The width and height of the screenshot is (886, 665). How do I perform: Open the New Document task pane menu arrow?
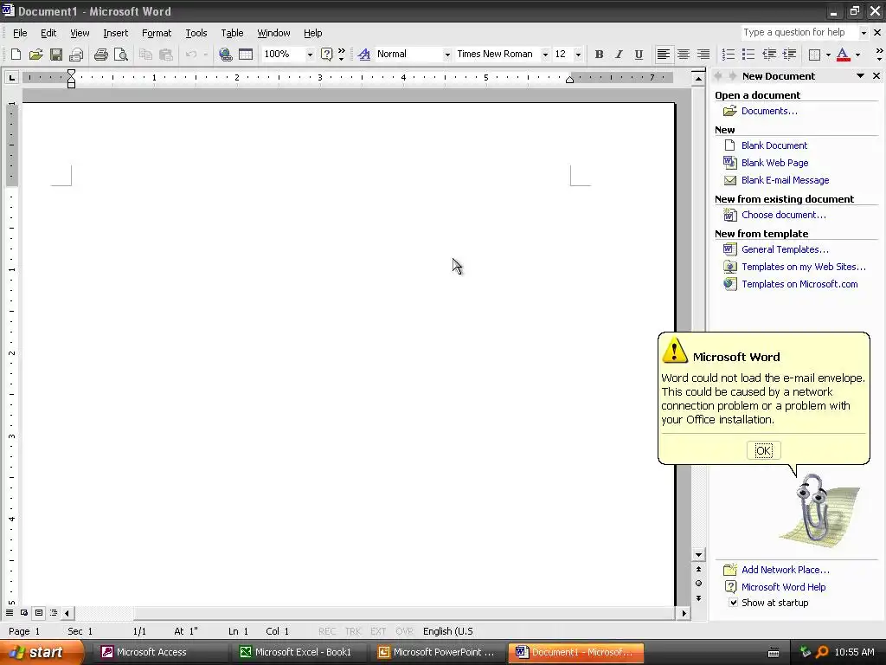[x=860, y=76]
